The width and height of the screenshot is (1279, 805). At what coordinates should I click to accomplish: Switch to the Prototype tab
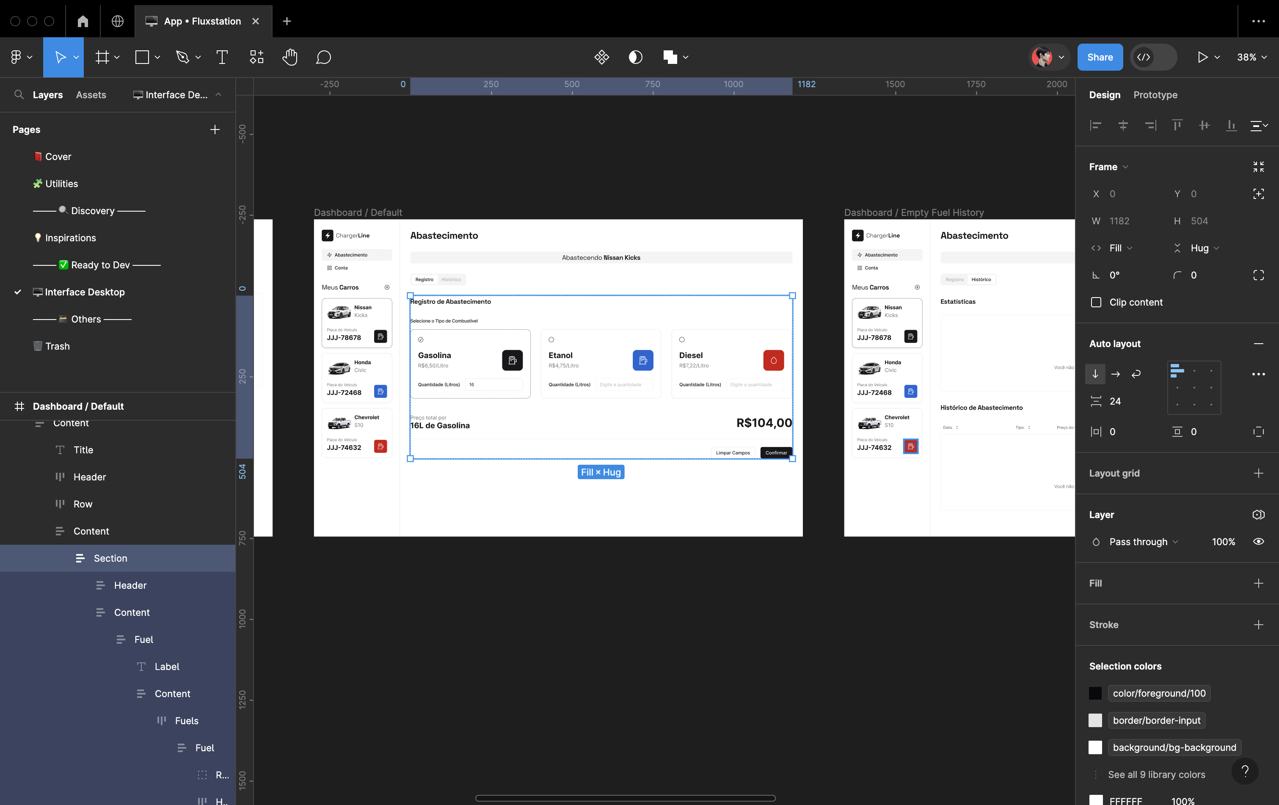click(x=1155, y=94)
